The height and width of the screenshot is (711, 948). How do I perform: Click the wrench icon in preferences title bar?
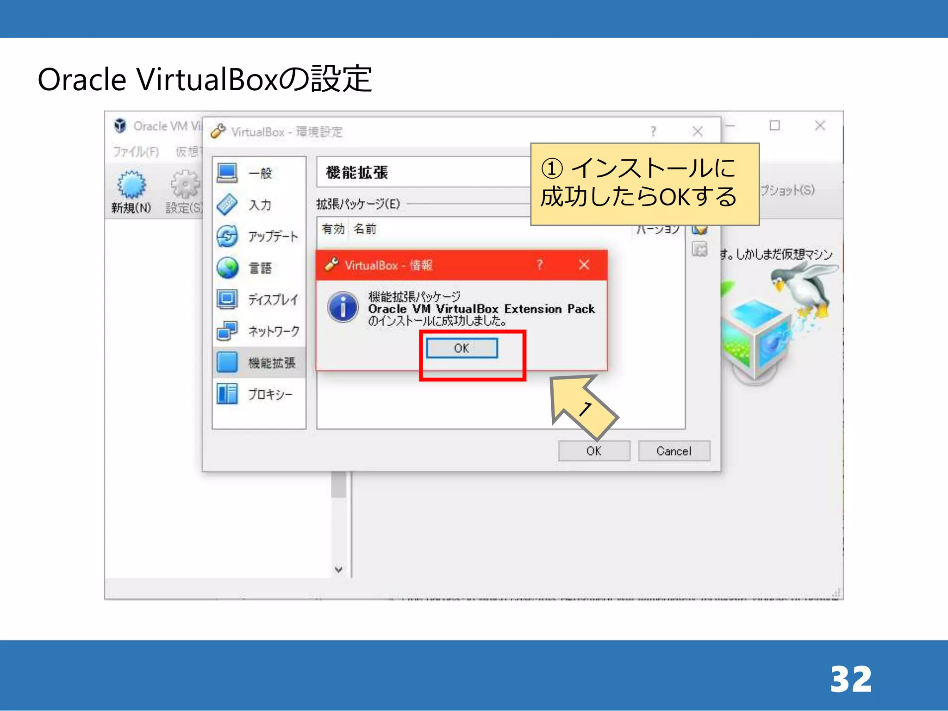coord(218,131)
